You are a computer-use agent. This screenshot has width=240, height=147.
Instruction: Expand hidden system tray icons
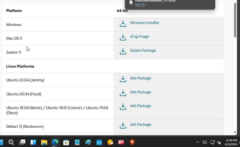(x=198, y=143)
